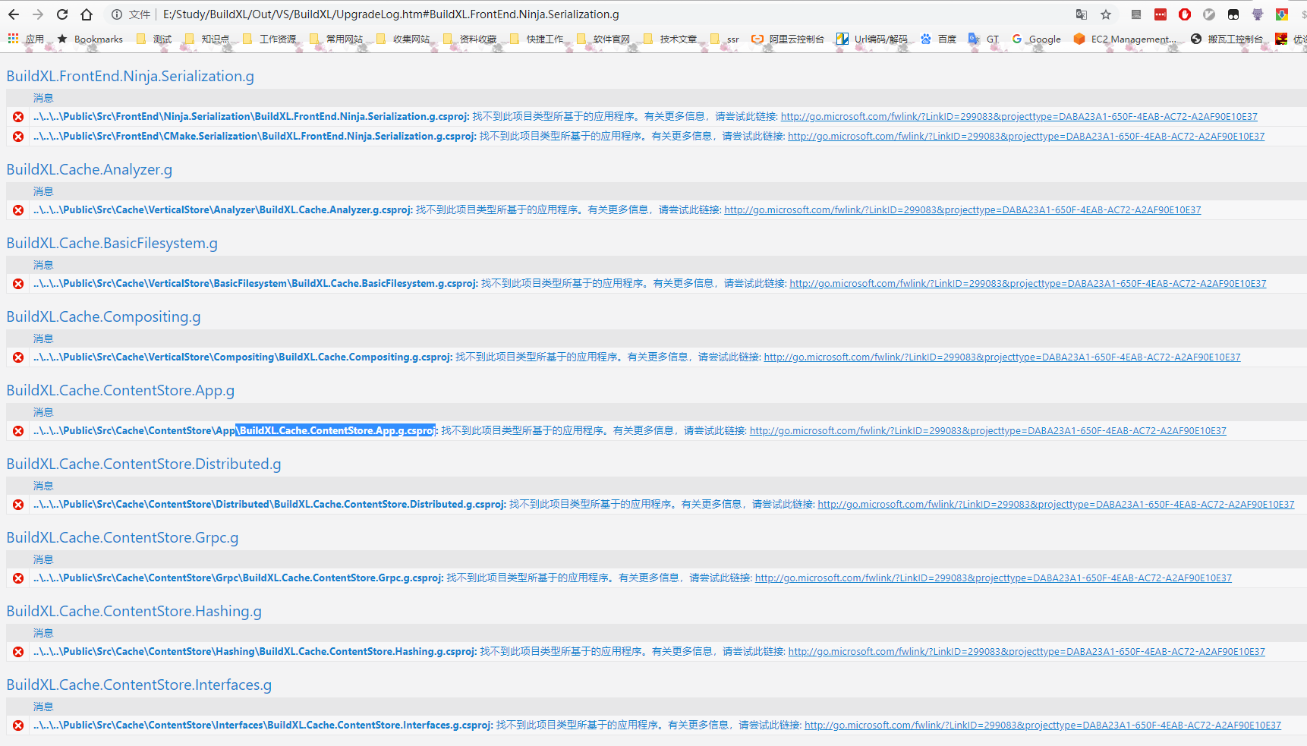Click the page info icon before the URL

pos(115,14)
